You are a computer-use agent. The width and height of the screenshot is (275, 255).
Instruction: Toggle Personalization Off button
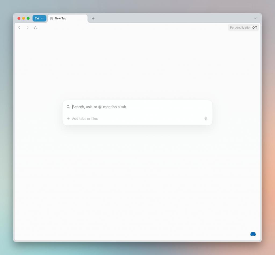tap(243, 28)
